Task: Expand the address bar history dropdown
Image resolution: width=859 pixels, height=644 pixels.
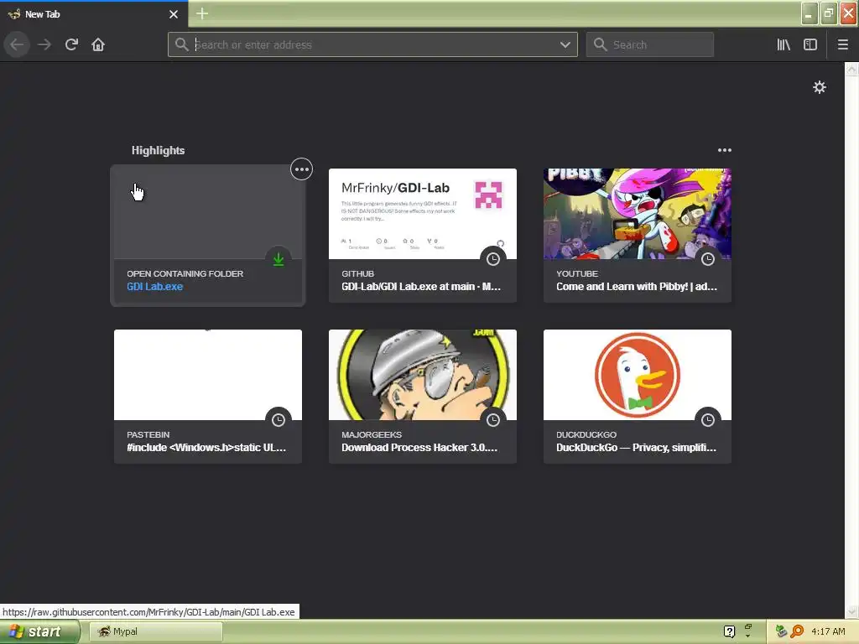Action: coord(565,44)
